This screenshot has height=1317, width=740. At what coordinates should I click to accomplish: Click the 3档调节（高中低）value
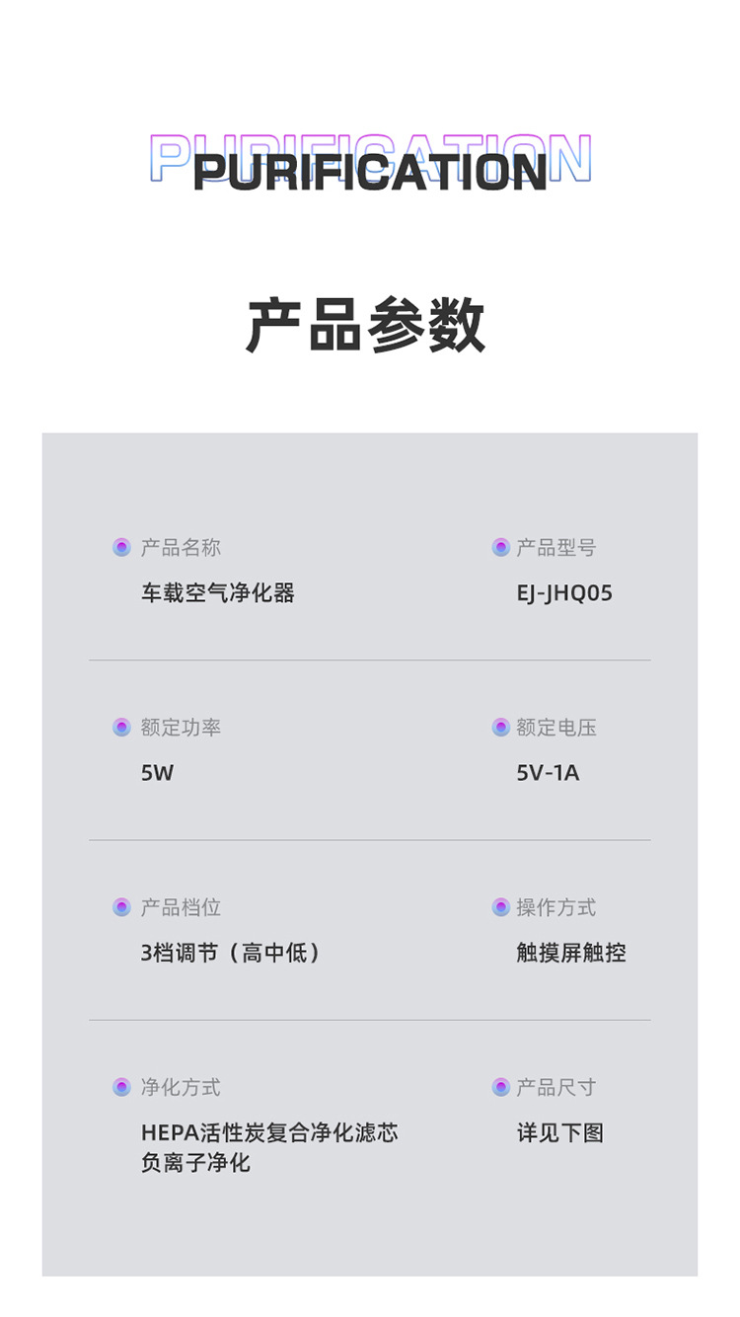coord(231,953)
